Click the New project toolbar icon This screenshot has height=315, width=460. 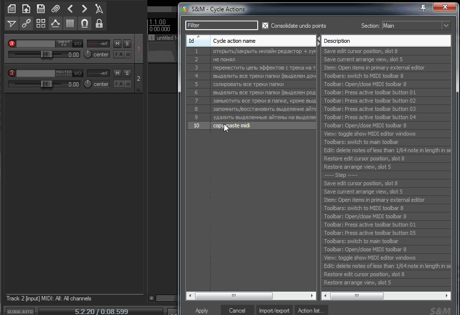tap(12, 9)
